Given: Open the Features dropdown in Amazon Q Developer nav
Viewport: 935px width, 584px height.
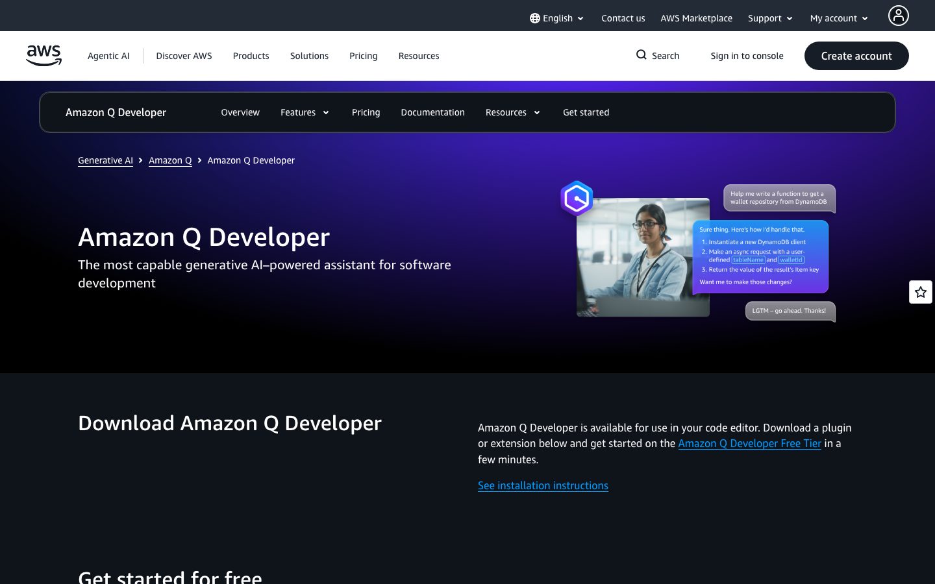Looking at the screenshot, I should point(305,112).
